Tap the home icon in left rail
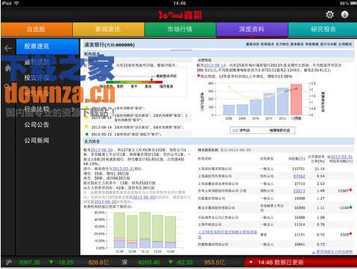This screenshot has height=269, width=357. pos(7,68)
